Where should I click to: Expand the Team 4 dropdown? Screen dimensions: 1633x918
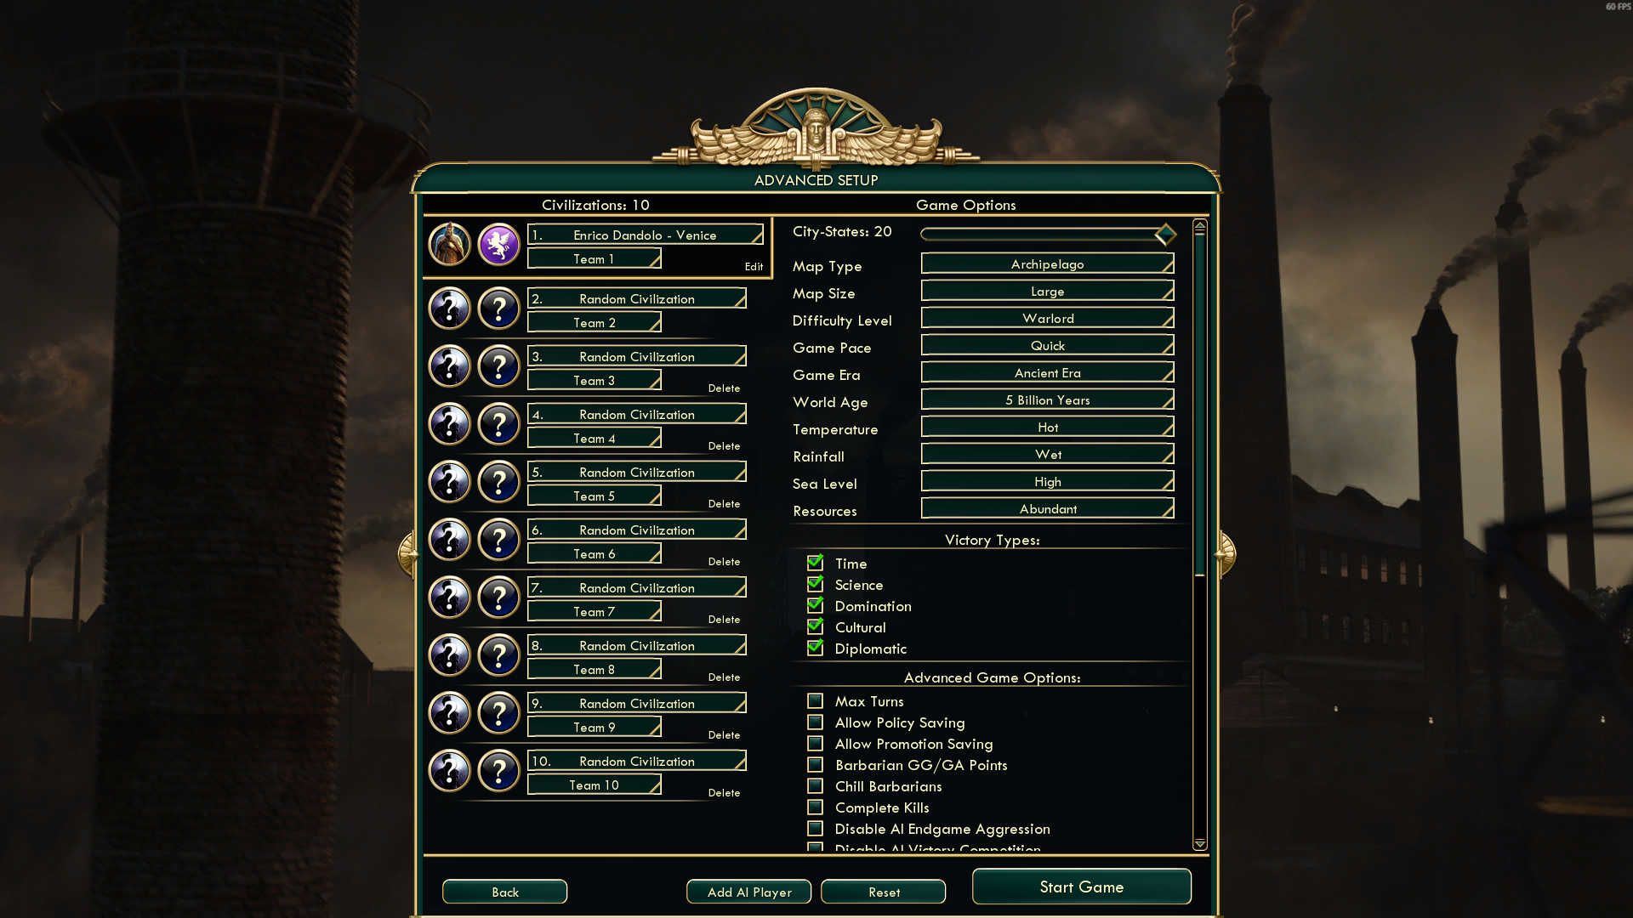pos(594,439)
